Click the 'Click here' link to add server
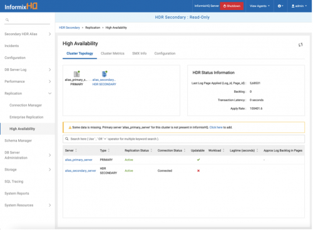The height and width of the screenshot is (230, 313). pos(216,127)
